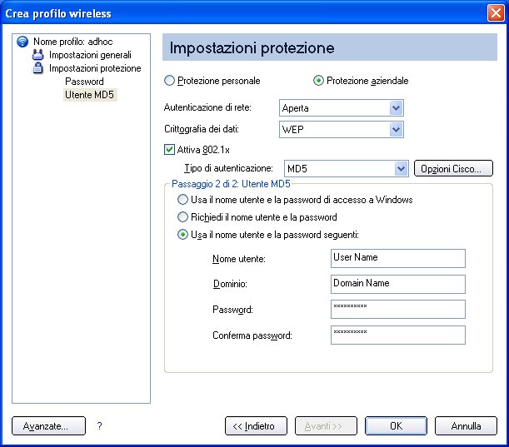This screenshot has height=447, width=509.
Task: Close the Crea profilo wireless dialog
Action: pos(496,13)
